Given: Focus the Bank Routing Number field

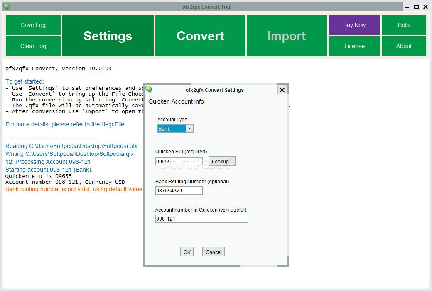Looking at the screenshot, I should click(x=179, y=190).
